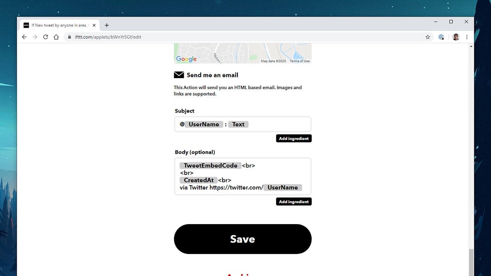Select the TweetEmbedCode ingredient in the Body
Image resolution: width=491 pixels, height=276 pixels.
point(210,165)
